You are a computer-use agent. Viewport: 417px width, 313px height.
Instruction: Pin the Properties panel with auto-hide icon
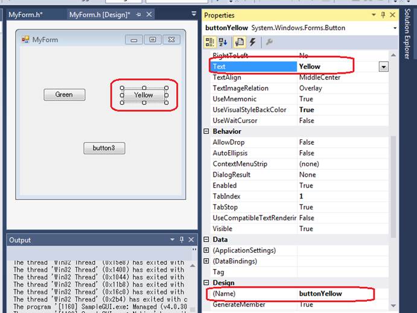click(x=383, y=15)
